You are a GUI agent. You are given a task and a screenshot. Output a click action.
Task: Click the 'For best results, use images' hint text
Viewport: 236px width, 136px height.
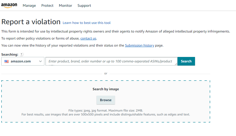(106, 114)
